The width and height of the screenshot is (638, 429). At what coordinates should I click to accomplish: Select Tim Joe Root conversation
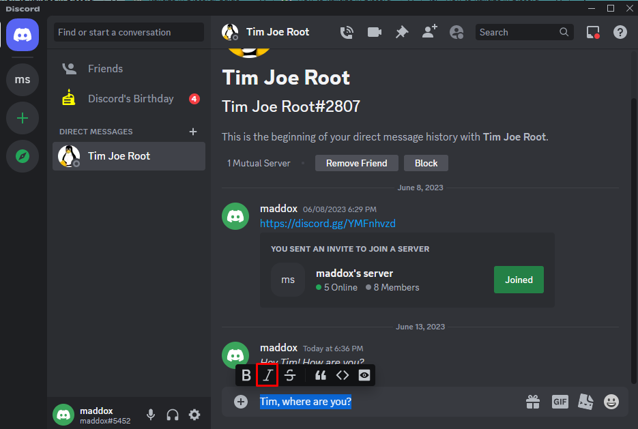129,156
